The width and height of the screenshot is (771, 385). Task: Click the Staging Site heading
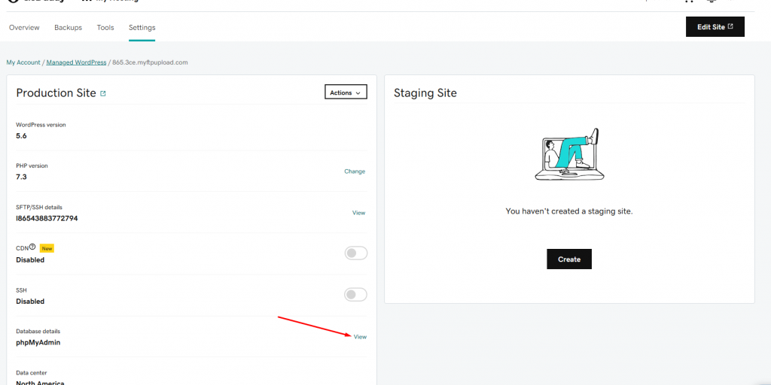(425, 92)
